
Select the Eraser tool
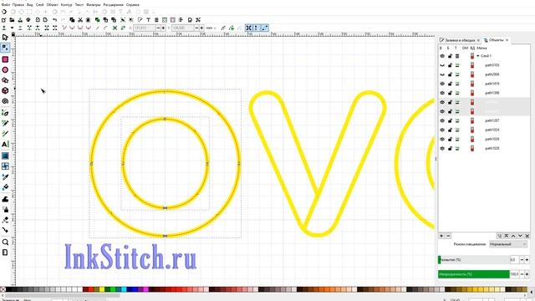pyautogui.click(x=5, y=220)
